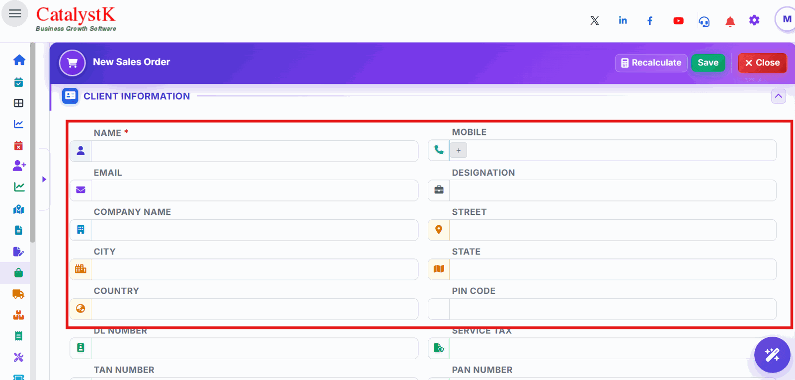The image size is (795, 380).
Task: Open the YouTube icon in header
Action: [678, 21]
